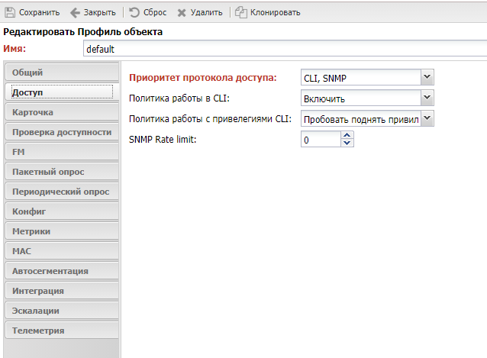The image size is (487, 358).
Task: Switch to the Эскалации tab
Action: point(62,311)
